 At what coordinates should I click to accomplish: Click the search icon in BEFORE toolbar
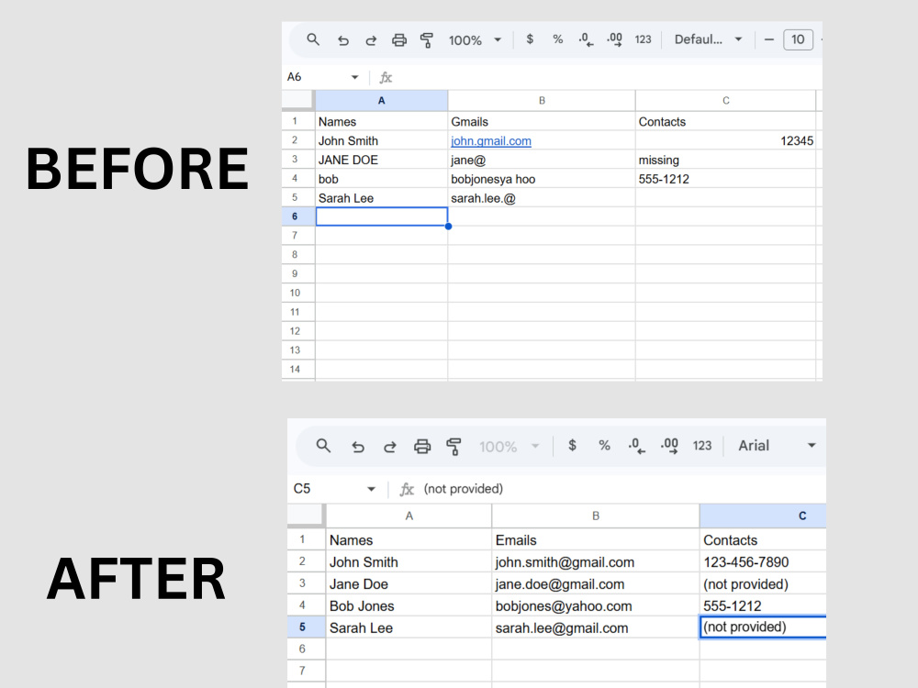click(313, 39)
